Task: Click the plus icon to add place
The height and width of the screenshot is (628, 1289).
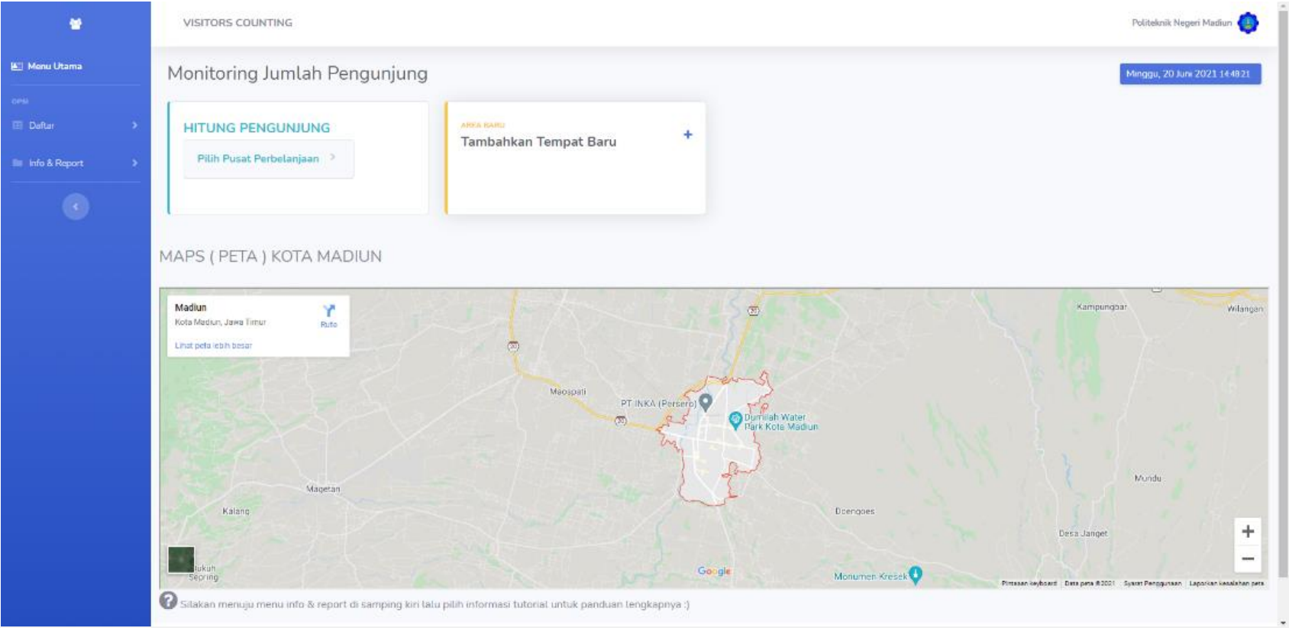Action: tap(687, 134)
